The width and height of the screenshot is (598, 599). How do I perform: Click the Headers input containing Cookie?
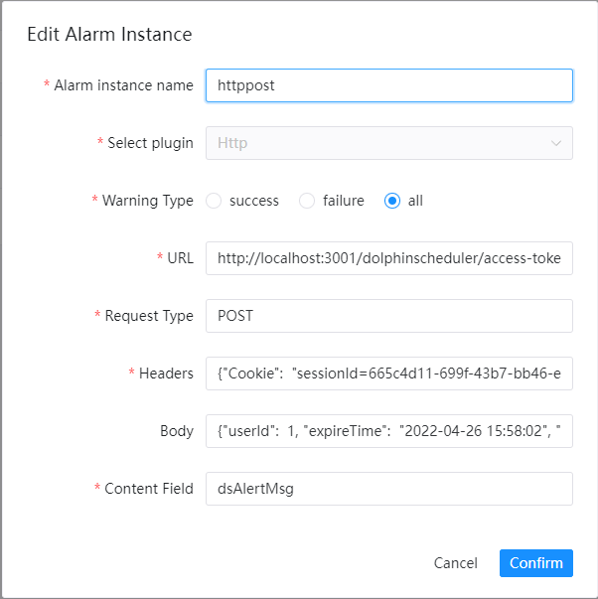pyautogui.click(x=388, y=374)
